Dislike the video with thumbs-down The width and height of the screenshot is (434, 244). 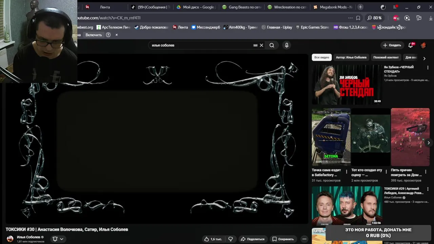pos(231,239)
